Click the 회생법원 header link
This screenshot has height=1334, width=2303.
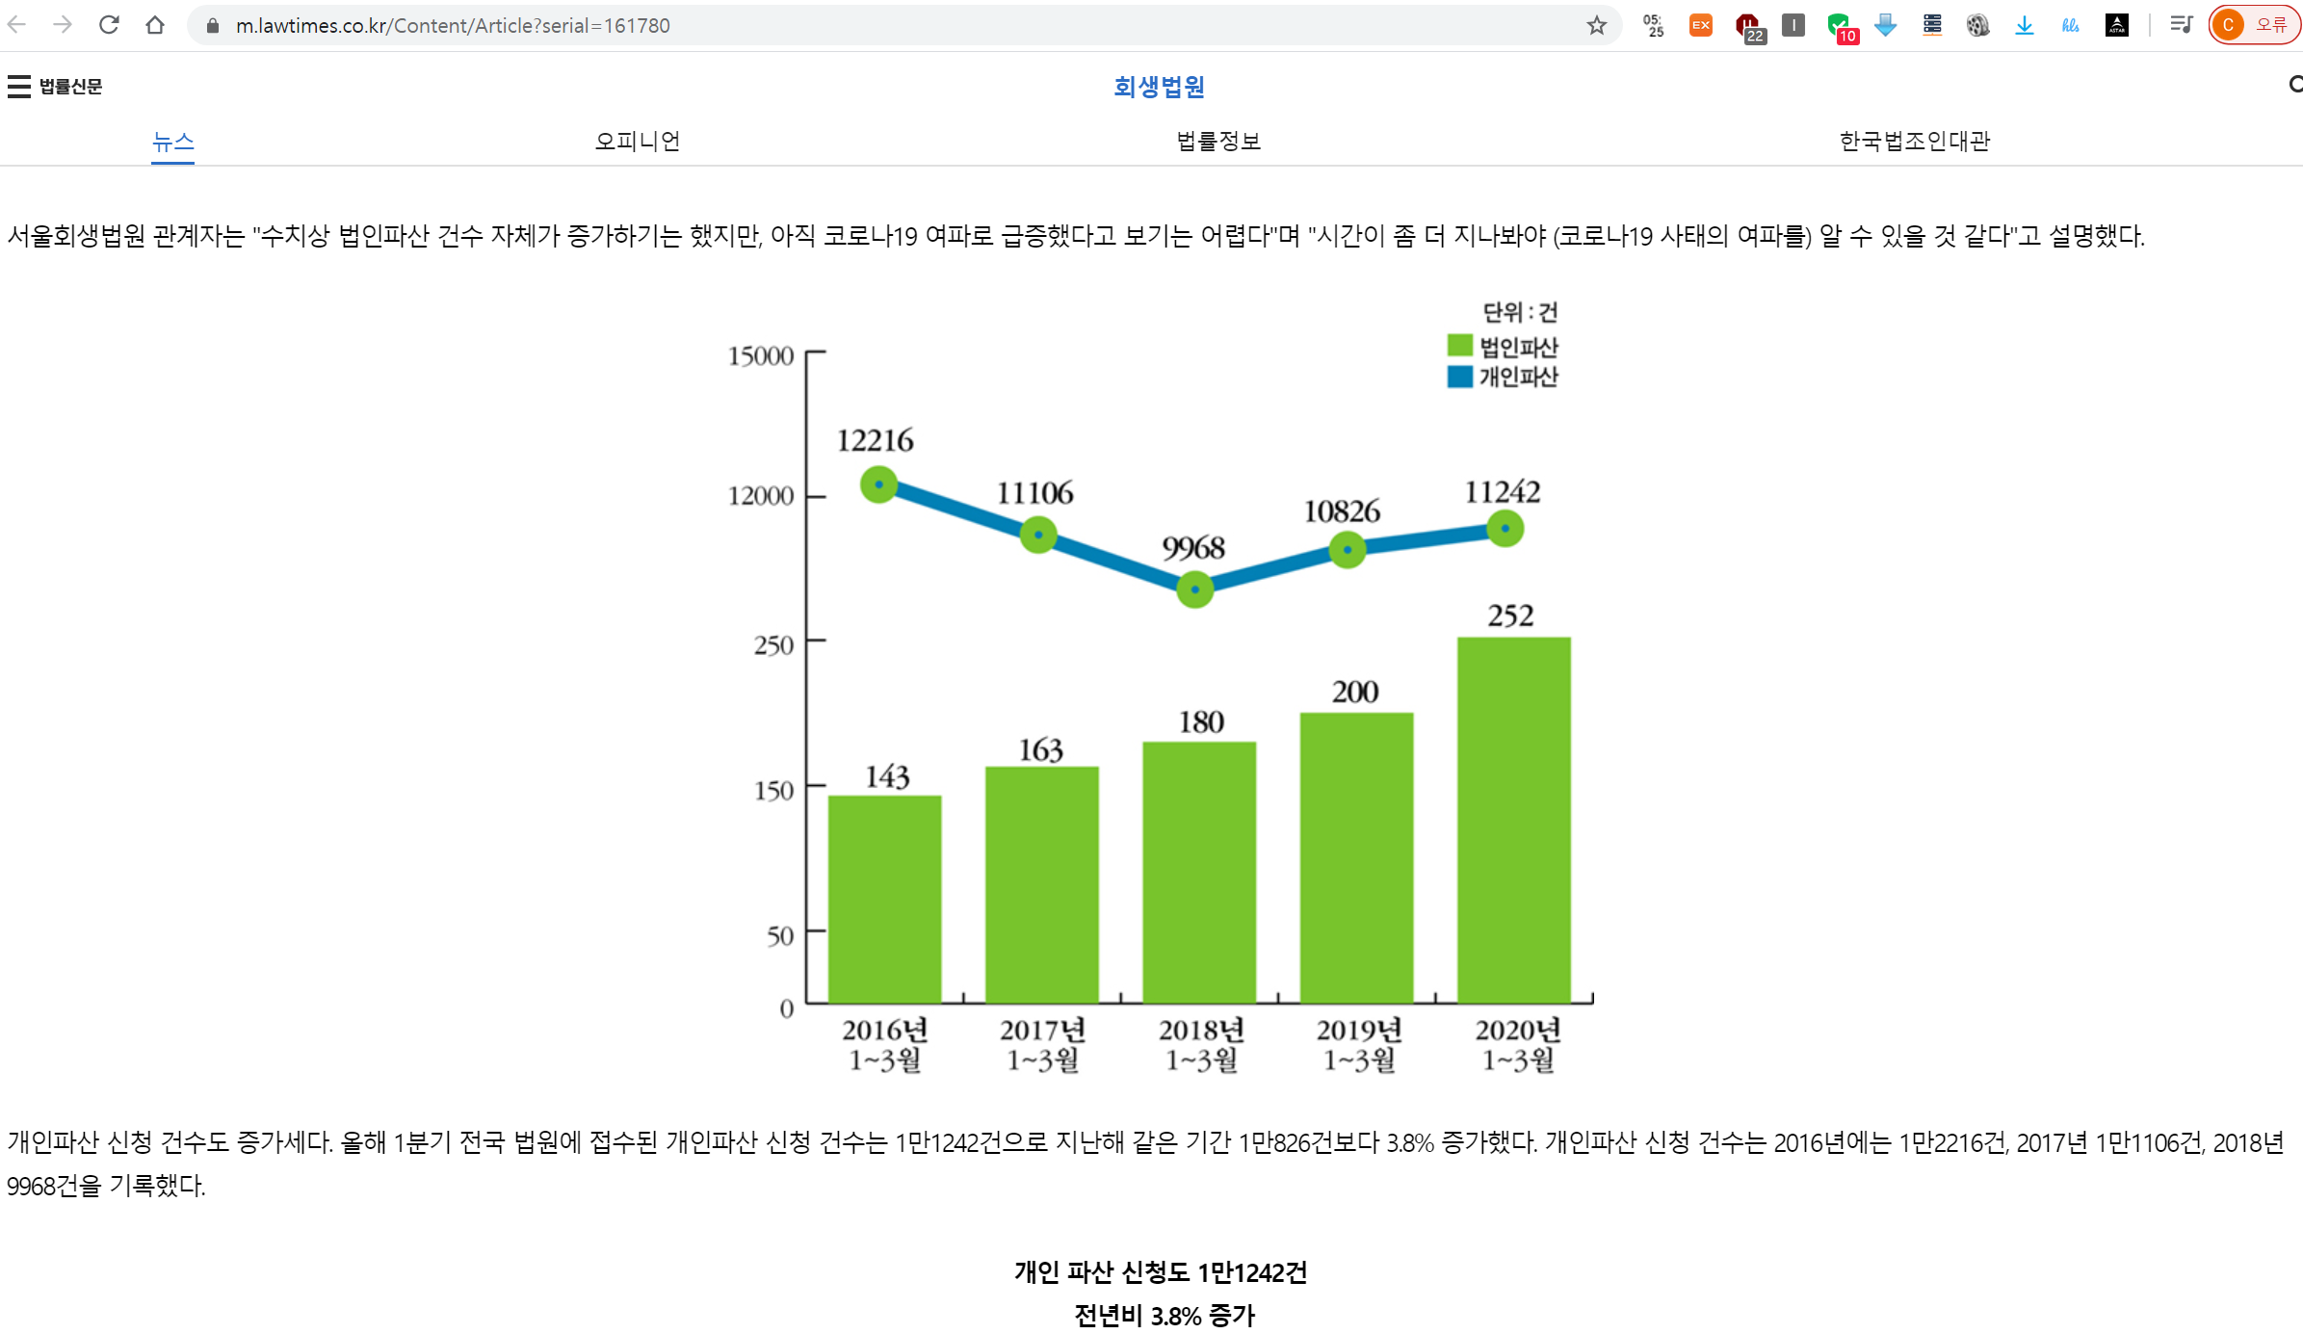pos(1159,87)
